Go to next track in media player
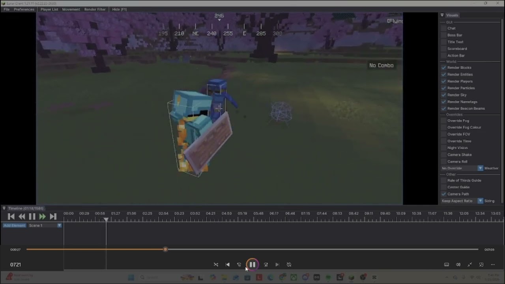Image resolution: width=505 pixels, height=284 pixels. tap(277, 265)
